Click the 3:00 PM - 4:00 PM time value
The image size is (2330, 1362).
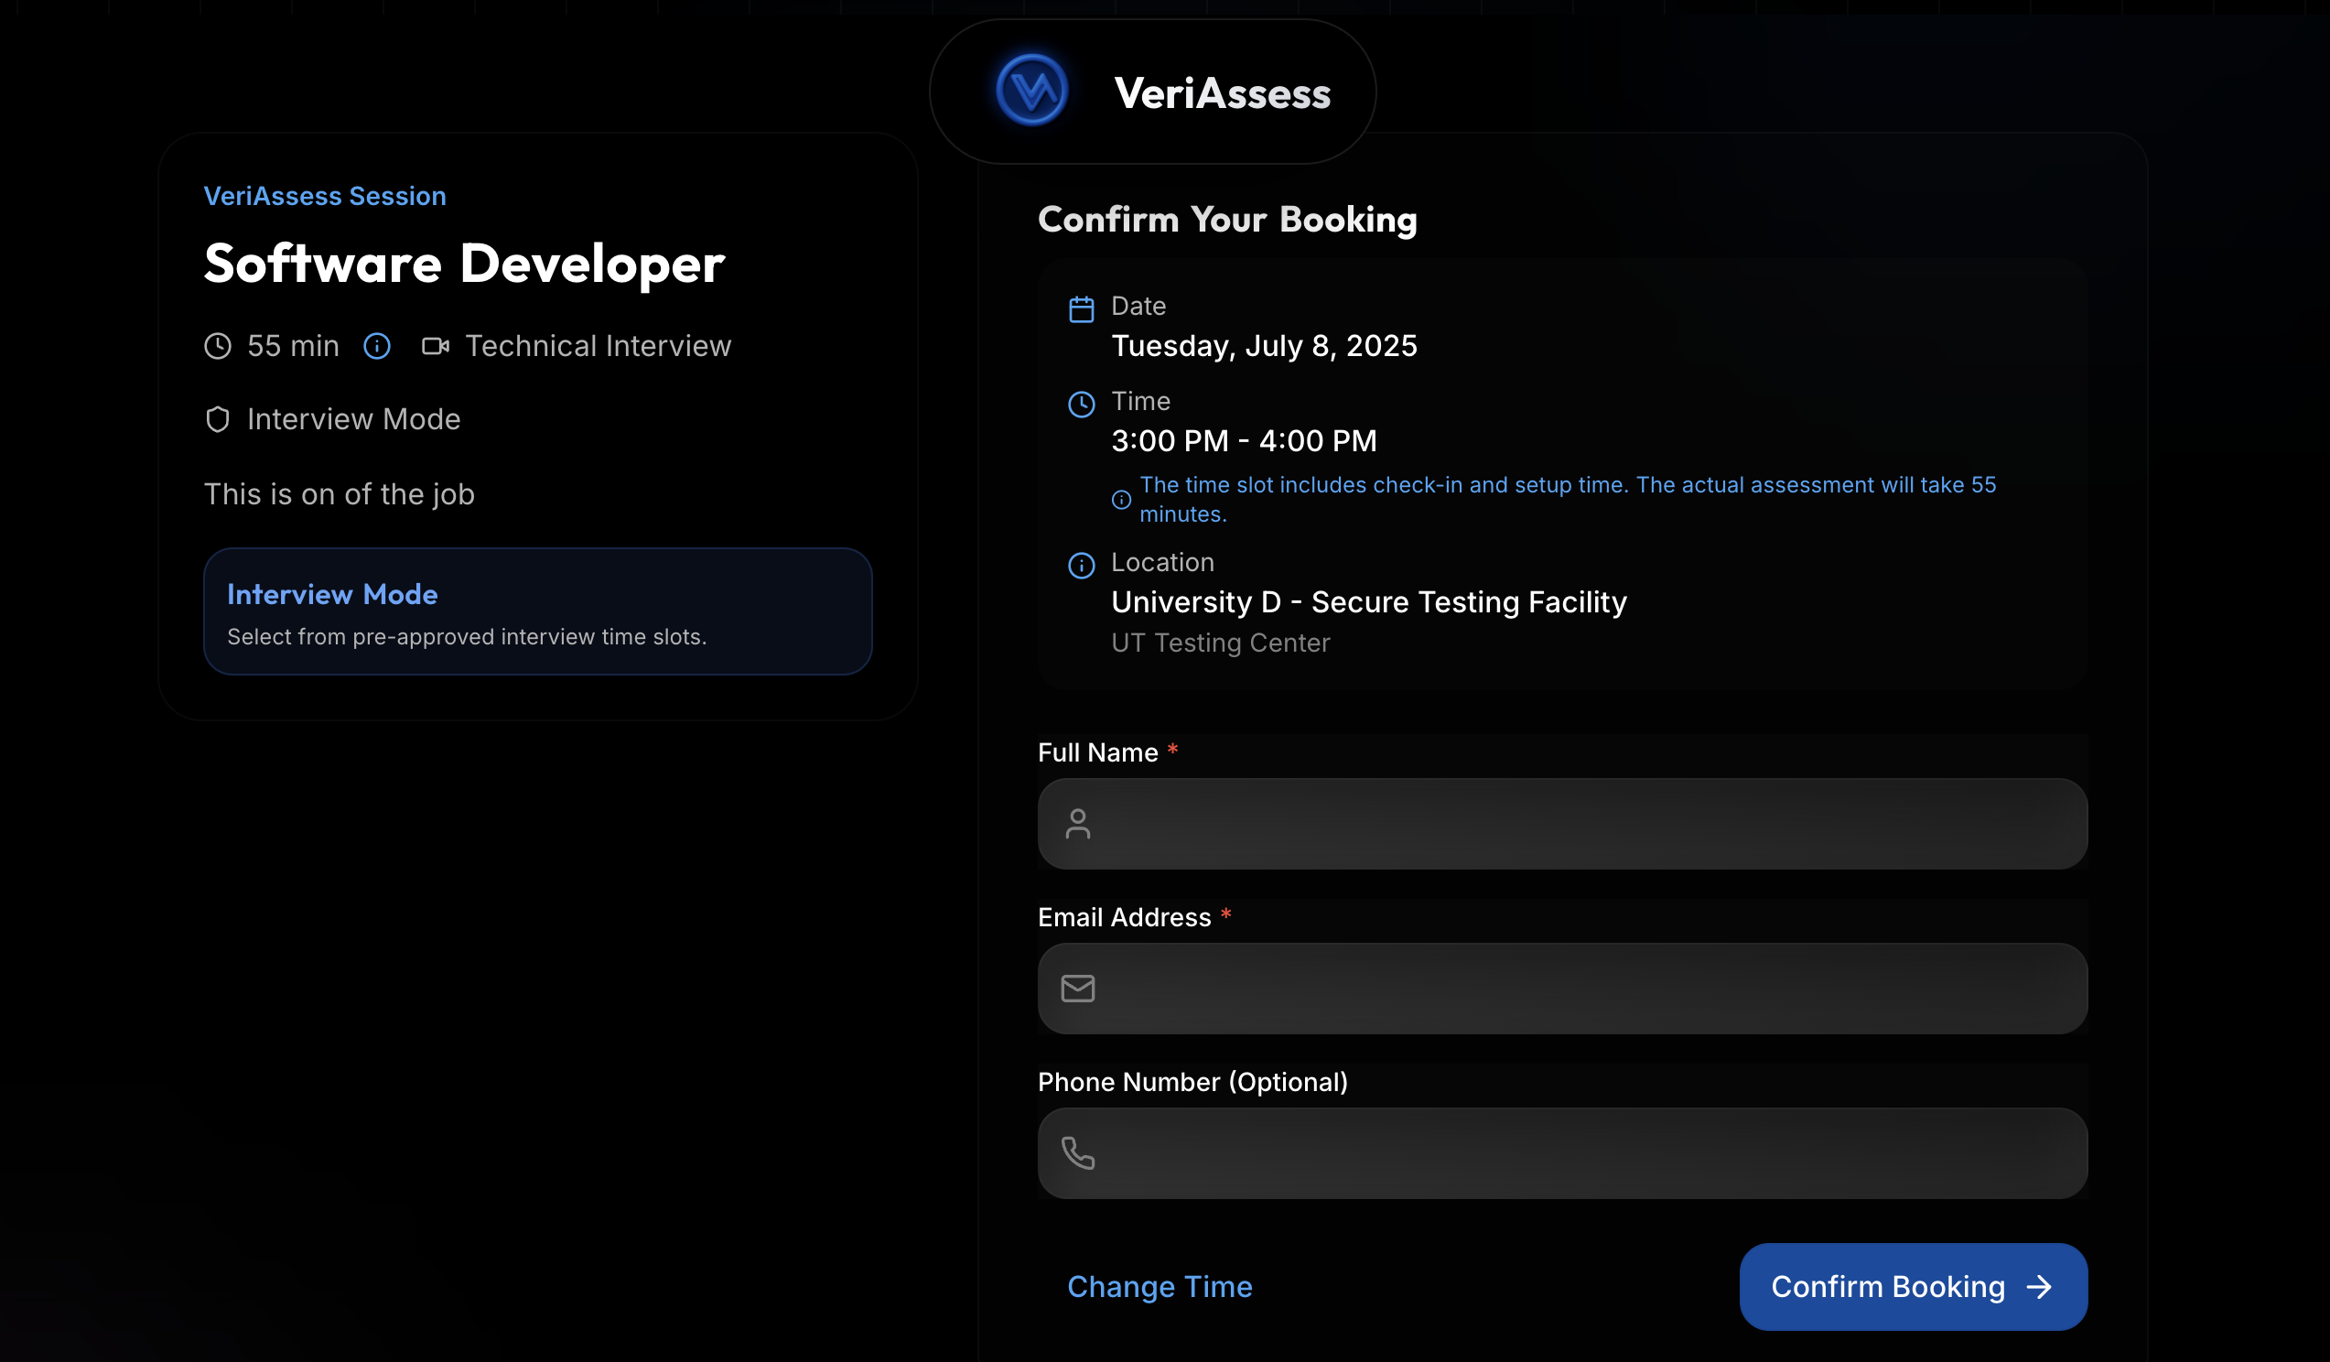pos(1244,441)
